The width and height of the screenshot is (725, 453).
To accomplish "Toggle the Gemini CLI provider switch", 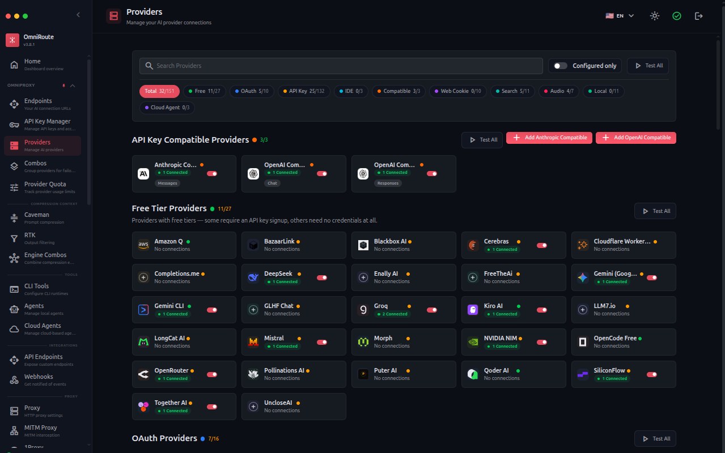I will (212, 310).
